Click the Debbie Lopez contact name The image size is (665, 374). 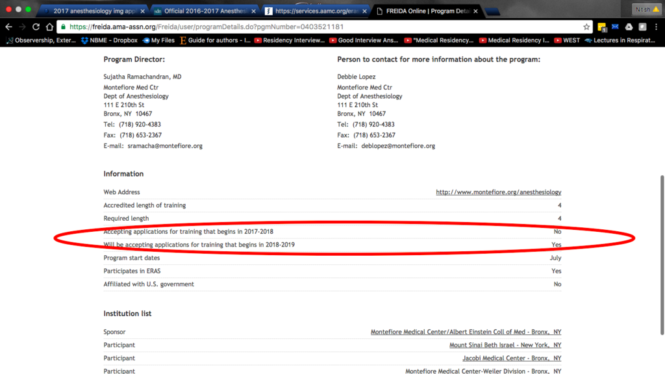(x=357, y=77)
